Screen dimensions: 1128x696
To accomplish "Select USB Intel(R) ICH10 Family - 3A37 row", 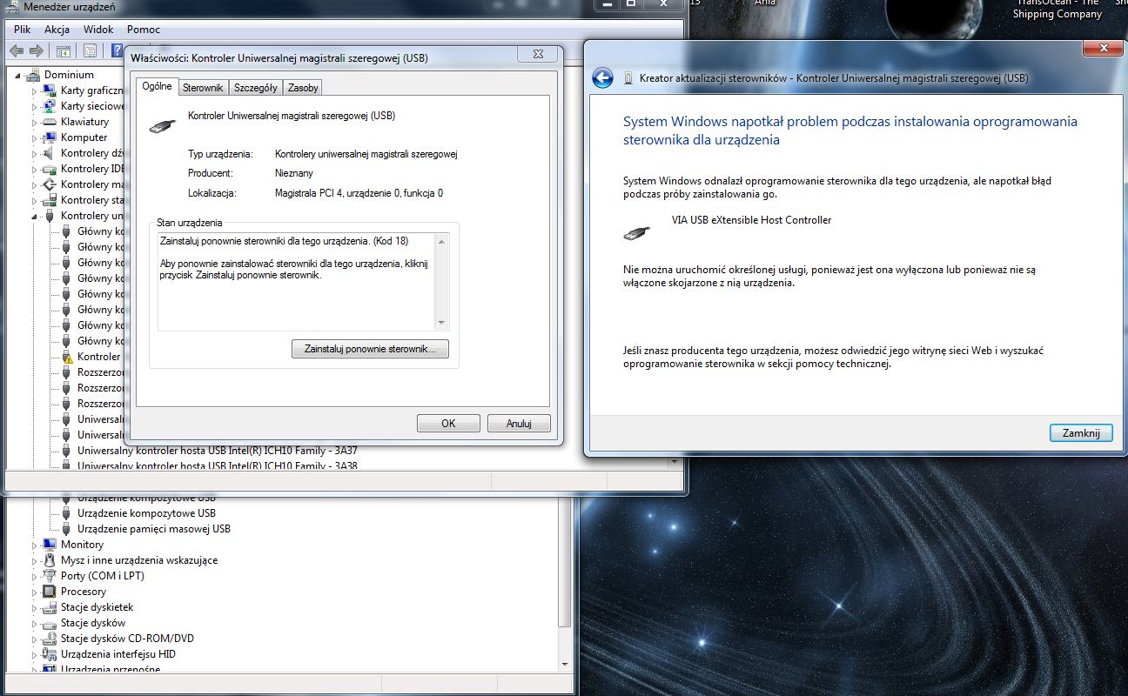I will (x=218, y=451).
